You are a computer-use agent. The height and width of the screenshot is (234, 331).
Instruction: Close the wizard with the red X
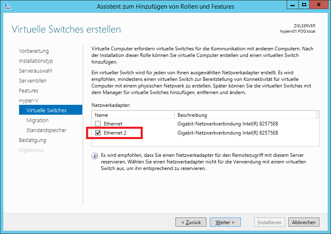click(x=319, y=5)
